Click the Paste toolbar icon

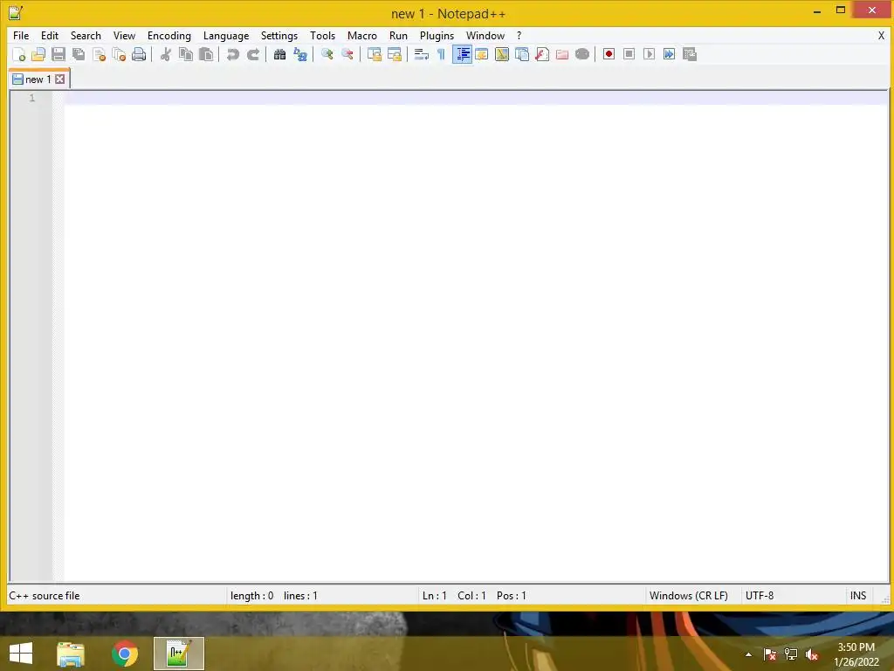[x=206, y=54]
